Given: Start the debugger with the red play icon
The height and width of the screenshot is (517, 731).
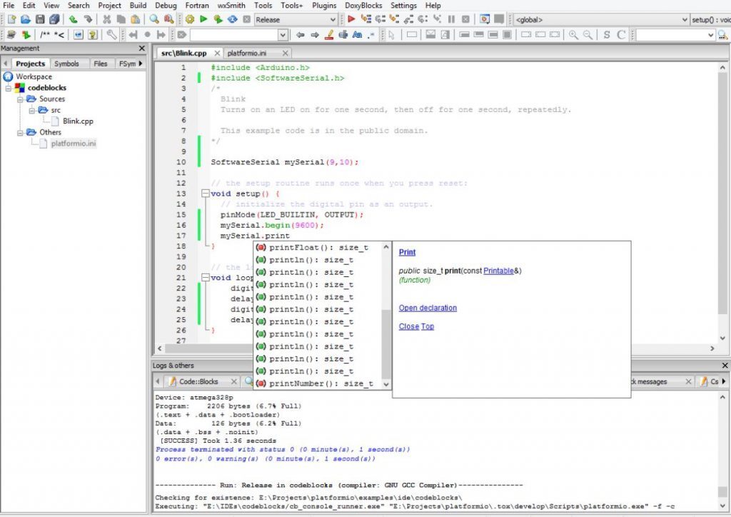Looking at the screenshot, I should tap(350, 20).
